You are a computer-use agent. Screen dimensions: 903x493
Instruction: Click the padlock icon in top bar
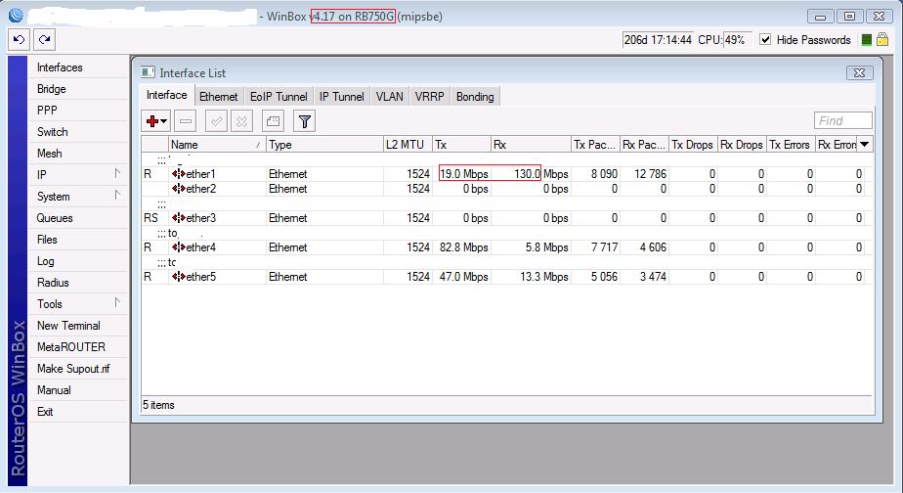[x=882, y=39]
